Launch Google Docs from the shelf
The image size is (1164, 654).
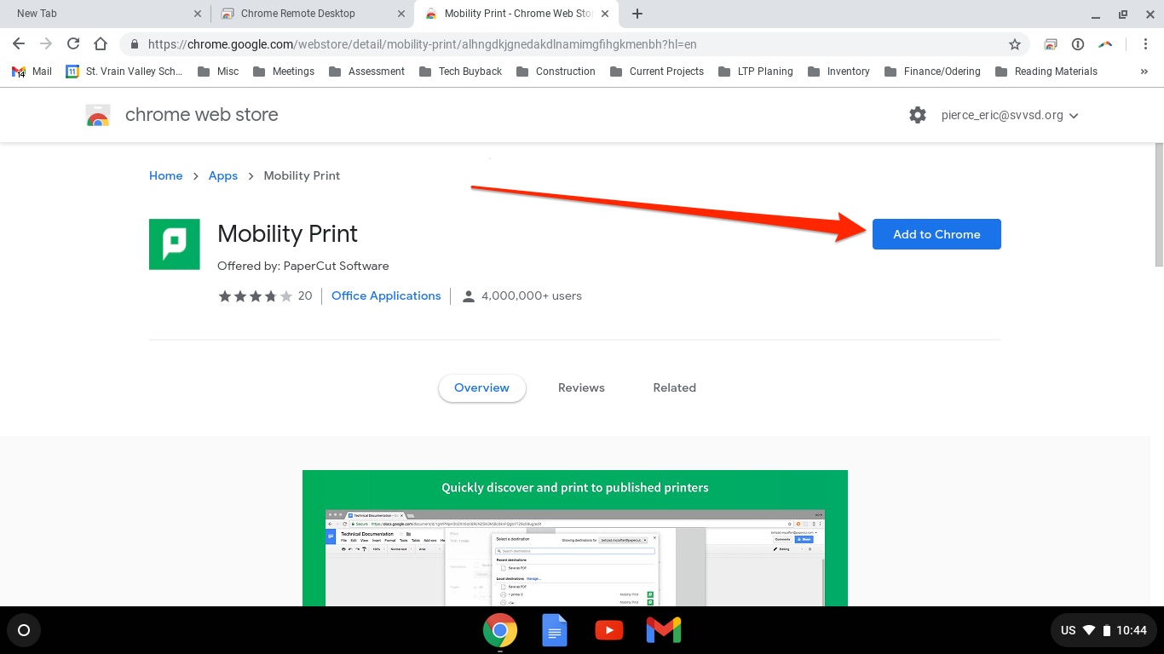coord(555,631)
